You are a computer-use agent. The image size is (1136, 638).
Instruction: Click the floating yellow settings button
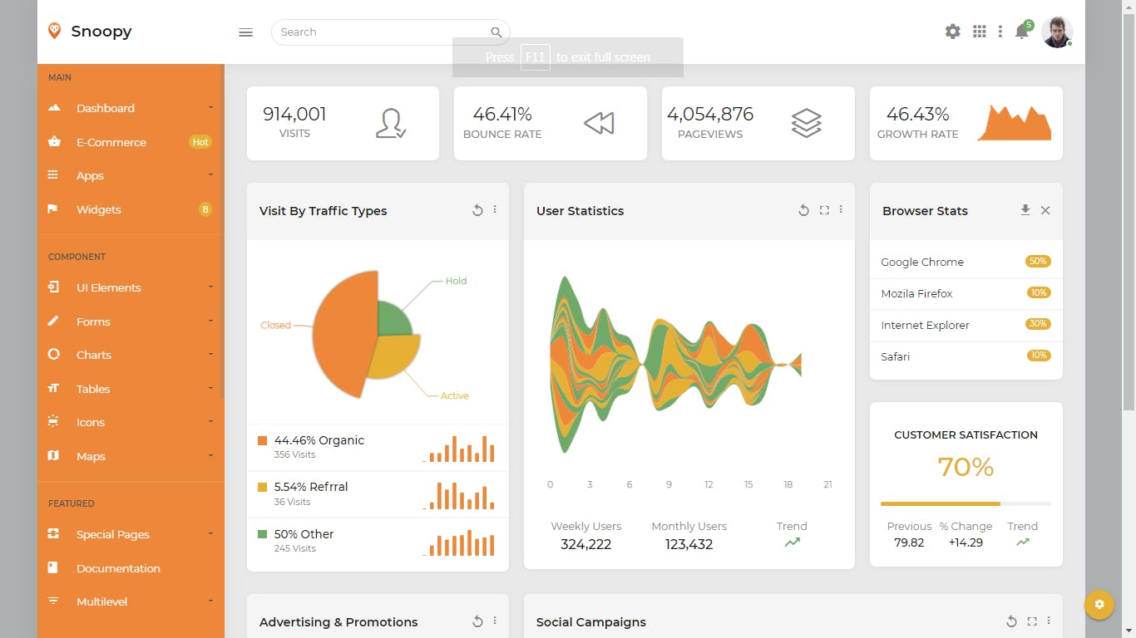click(x=1099, y=604)
